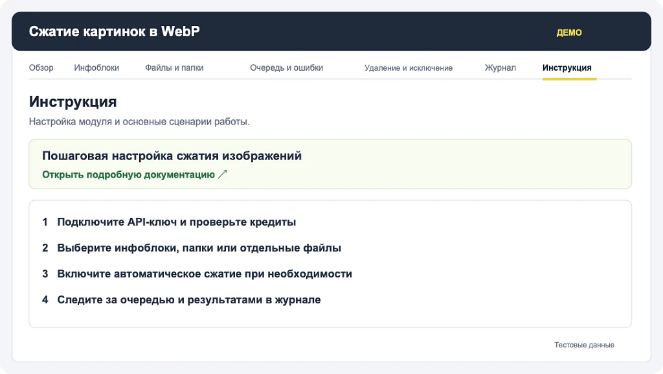Click step 1 Подключите API-ключ и проверьте кредиты

169,222
